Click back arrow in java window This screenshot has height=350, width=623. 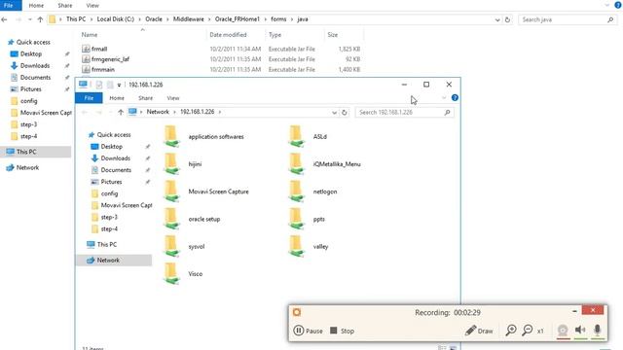coord(4,19)
